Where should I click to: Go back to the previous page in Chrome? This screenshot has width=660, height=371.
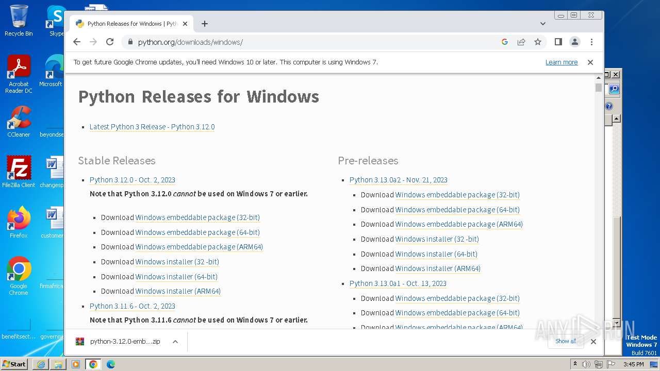(x=77, y=42)
